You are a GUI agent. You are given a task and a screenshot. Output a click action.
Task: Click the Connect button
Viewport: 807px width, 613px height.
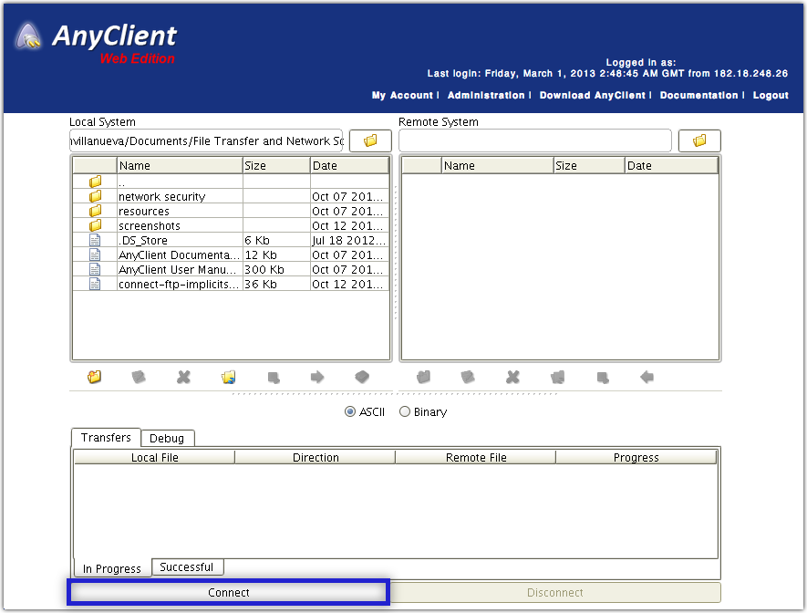click(x=228, y=592)
